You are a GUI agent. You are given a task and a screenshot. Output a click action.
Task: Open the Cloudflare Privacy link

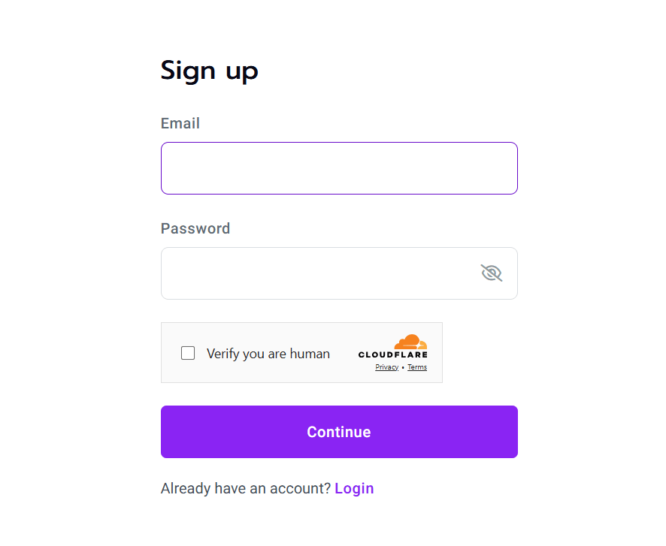386,367
